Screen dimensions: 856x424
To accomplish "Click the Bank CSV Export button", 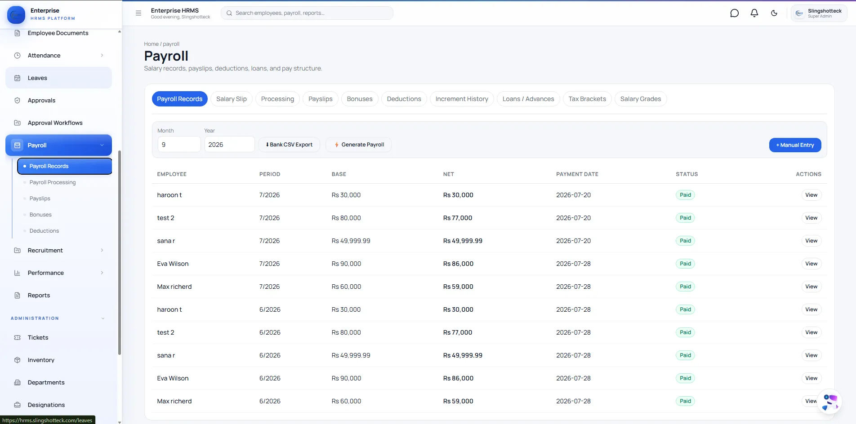I will (289, 145).
